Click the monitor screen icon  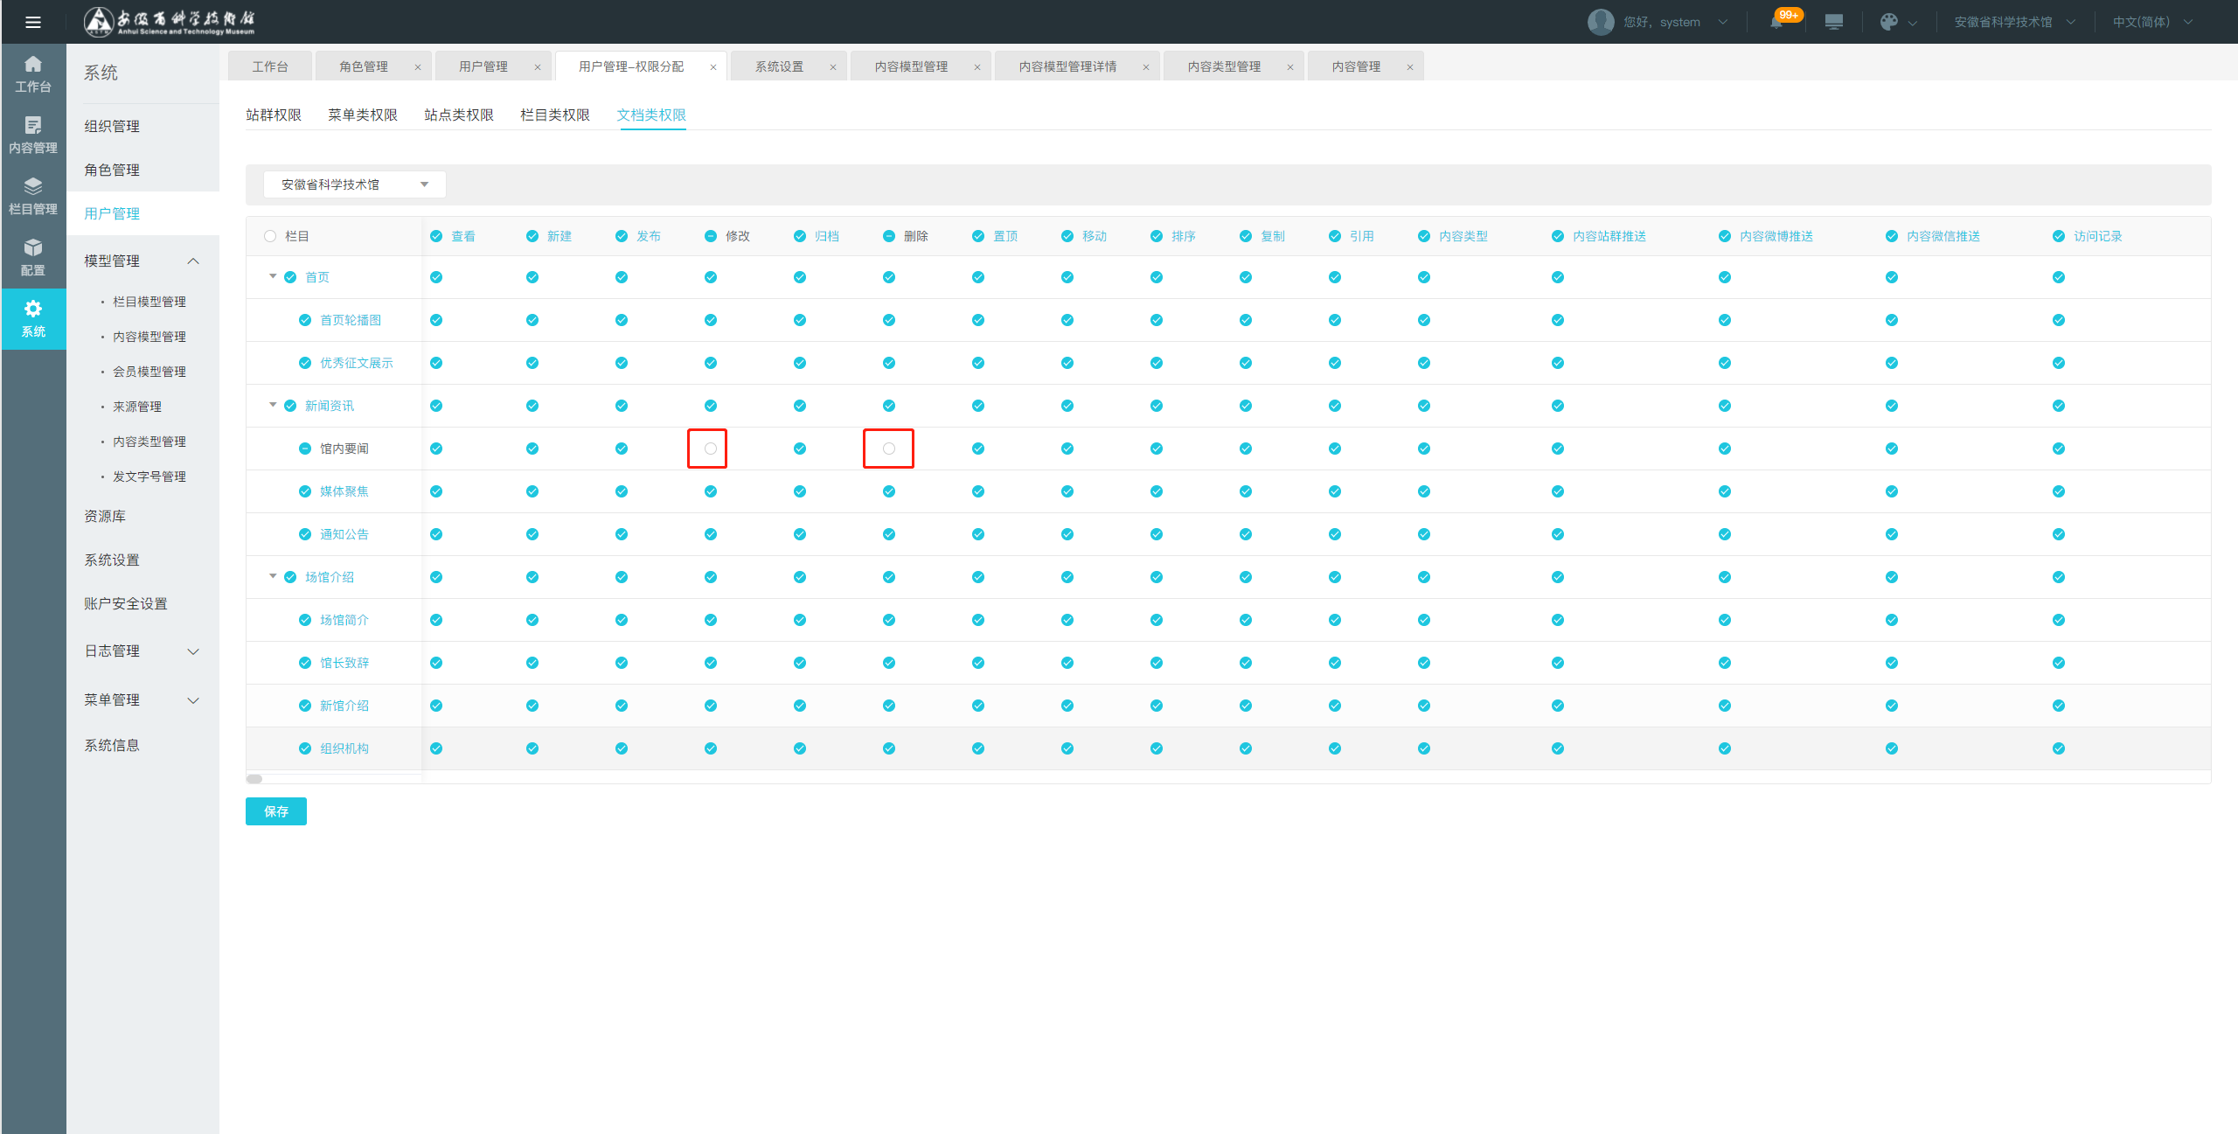click(1833, 22)
